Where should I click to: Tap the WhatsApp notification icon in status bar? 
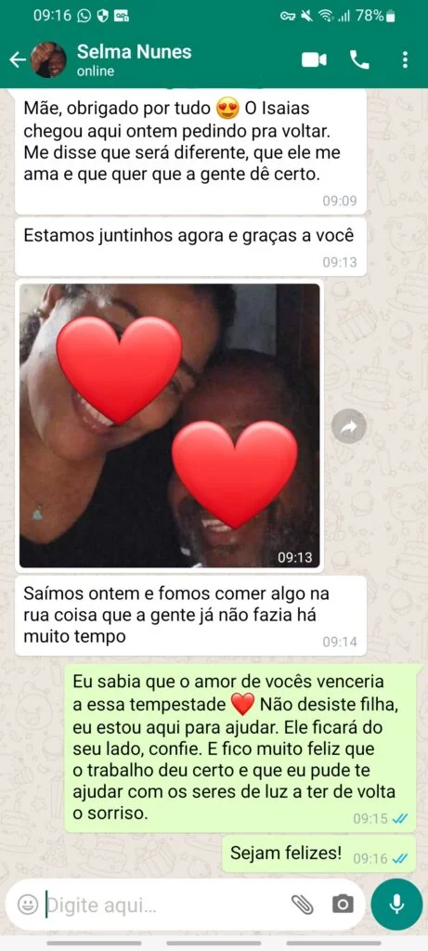pyautogui.click(x=84, y=17)
